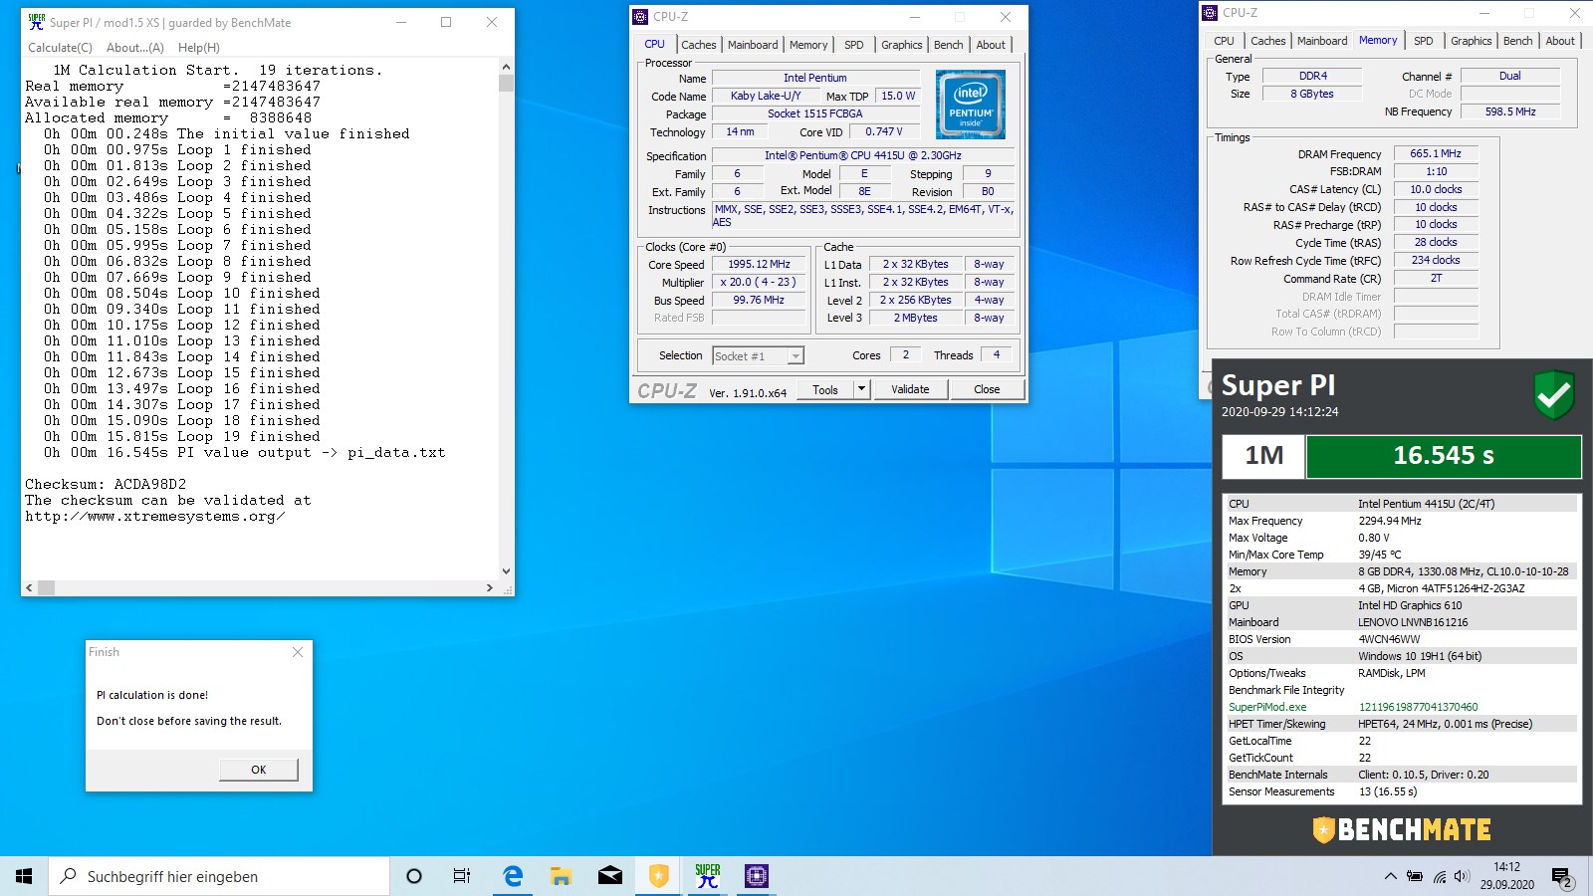Switch to Caches tab in the middle CPU-Z
Viewport: 1593px width, 896px height.
(698, 45)
